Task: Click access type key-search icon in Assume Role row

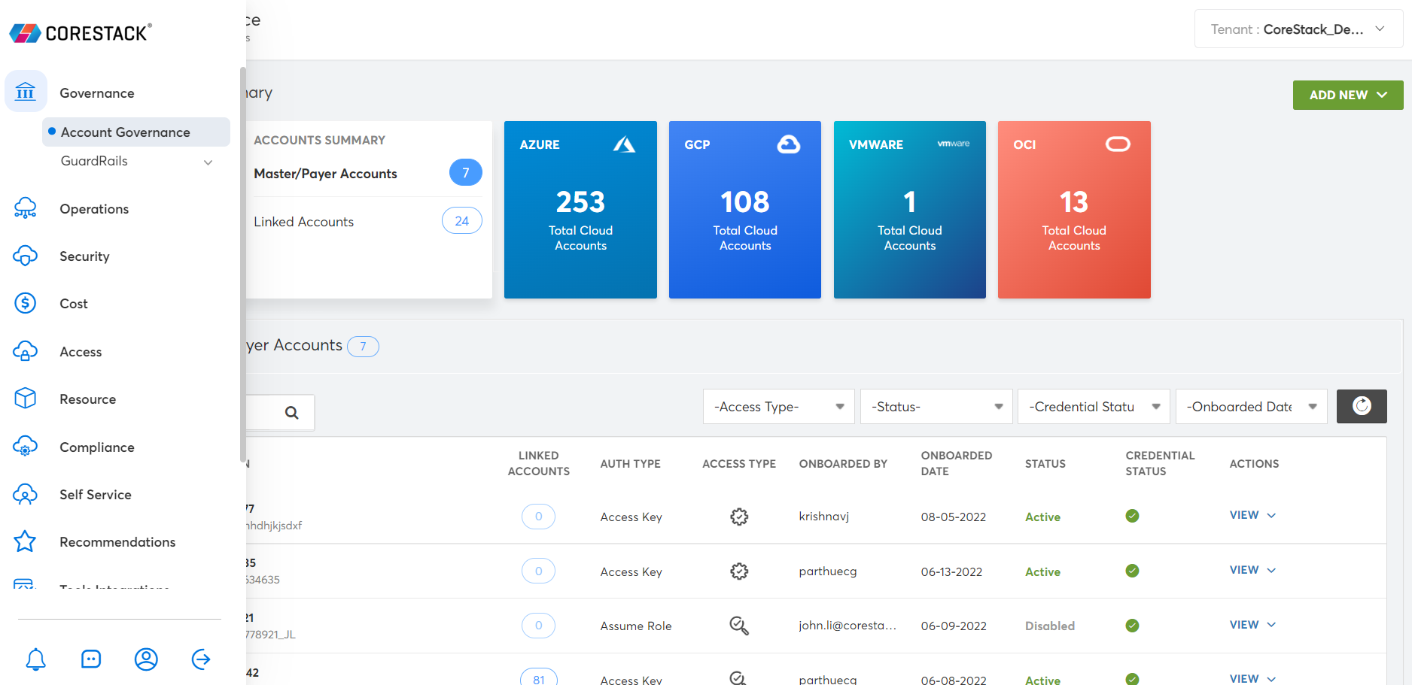Action: pos(739,626)
